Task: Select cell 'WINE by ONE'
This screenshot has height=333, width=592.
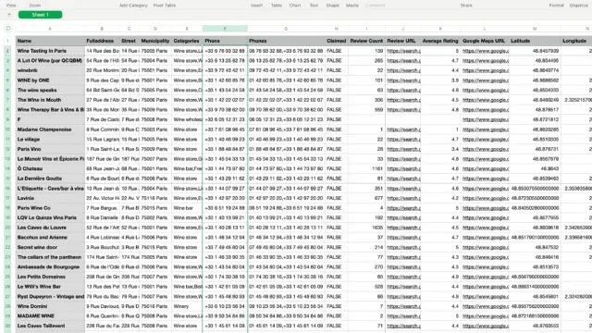Action: 50,80
